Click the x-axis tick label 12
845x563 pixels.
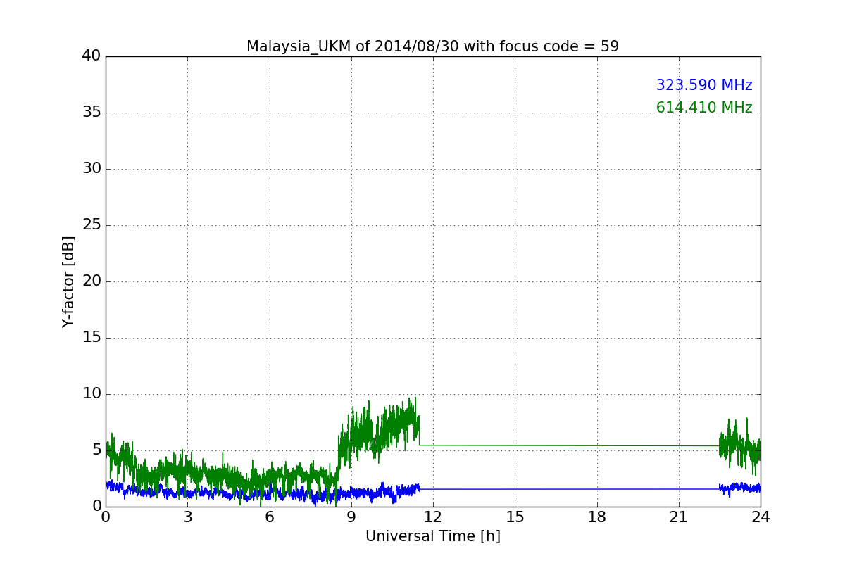(x=433, y=517)
